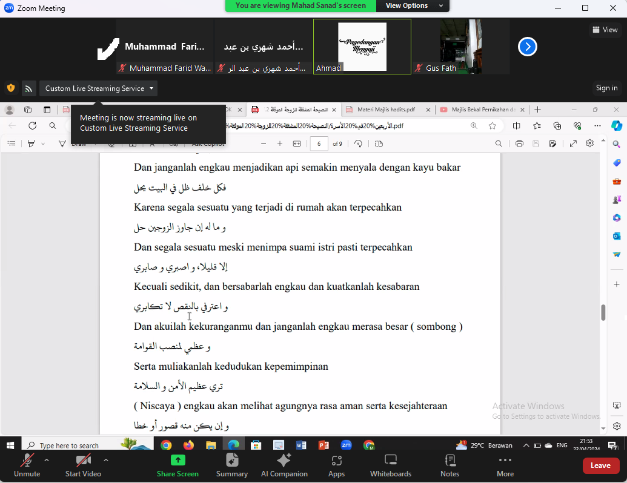627x483 pixels.
Task: Select Muhammad Farid's participant tile
Action: 164,47
